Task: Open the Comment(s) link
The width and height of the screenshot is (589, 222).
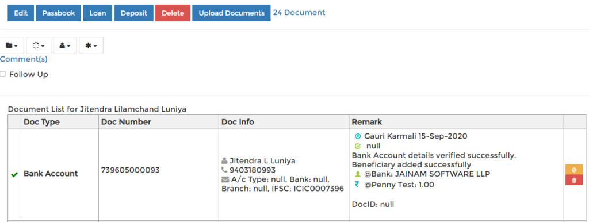Action: point(24,59)
